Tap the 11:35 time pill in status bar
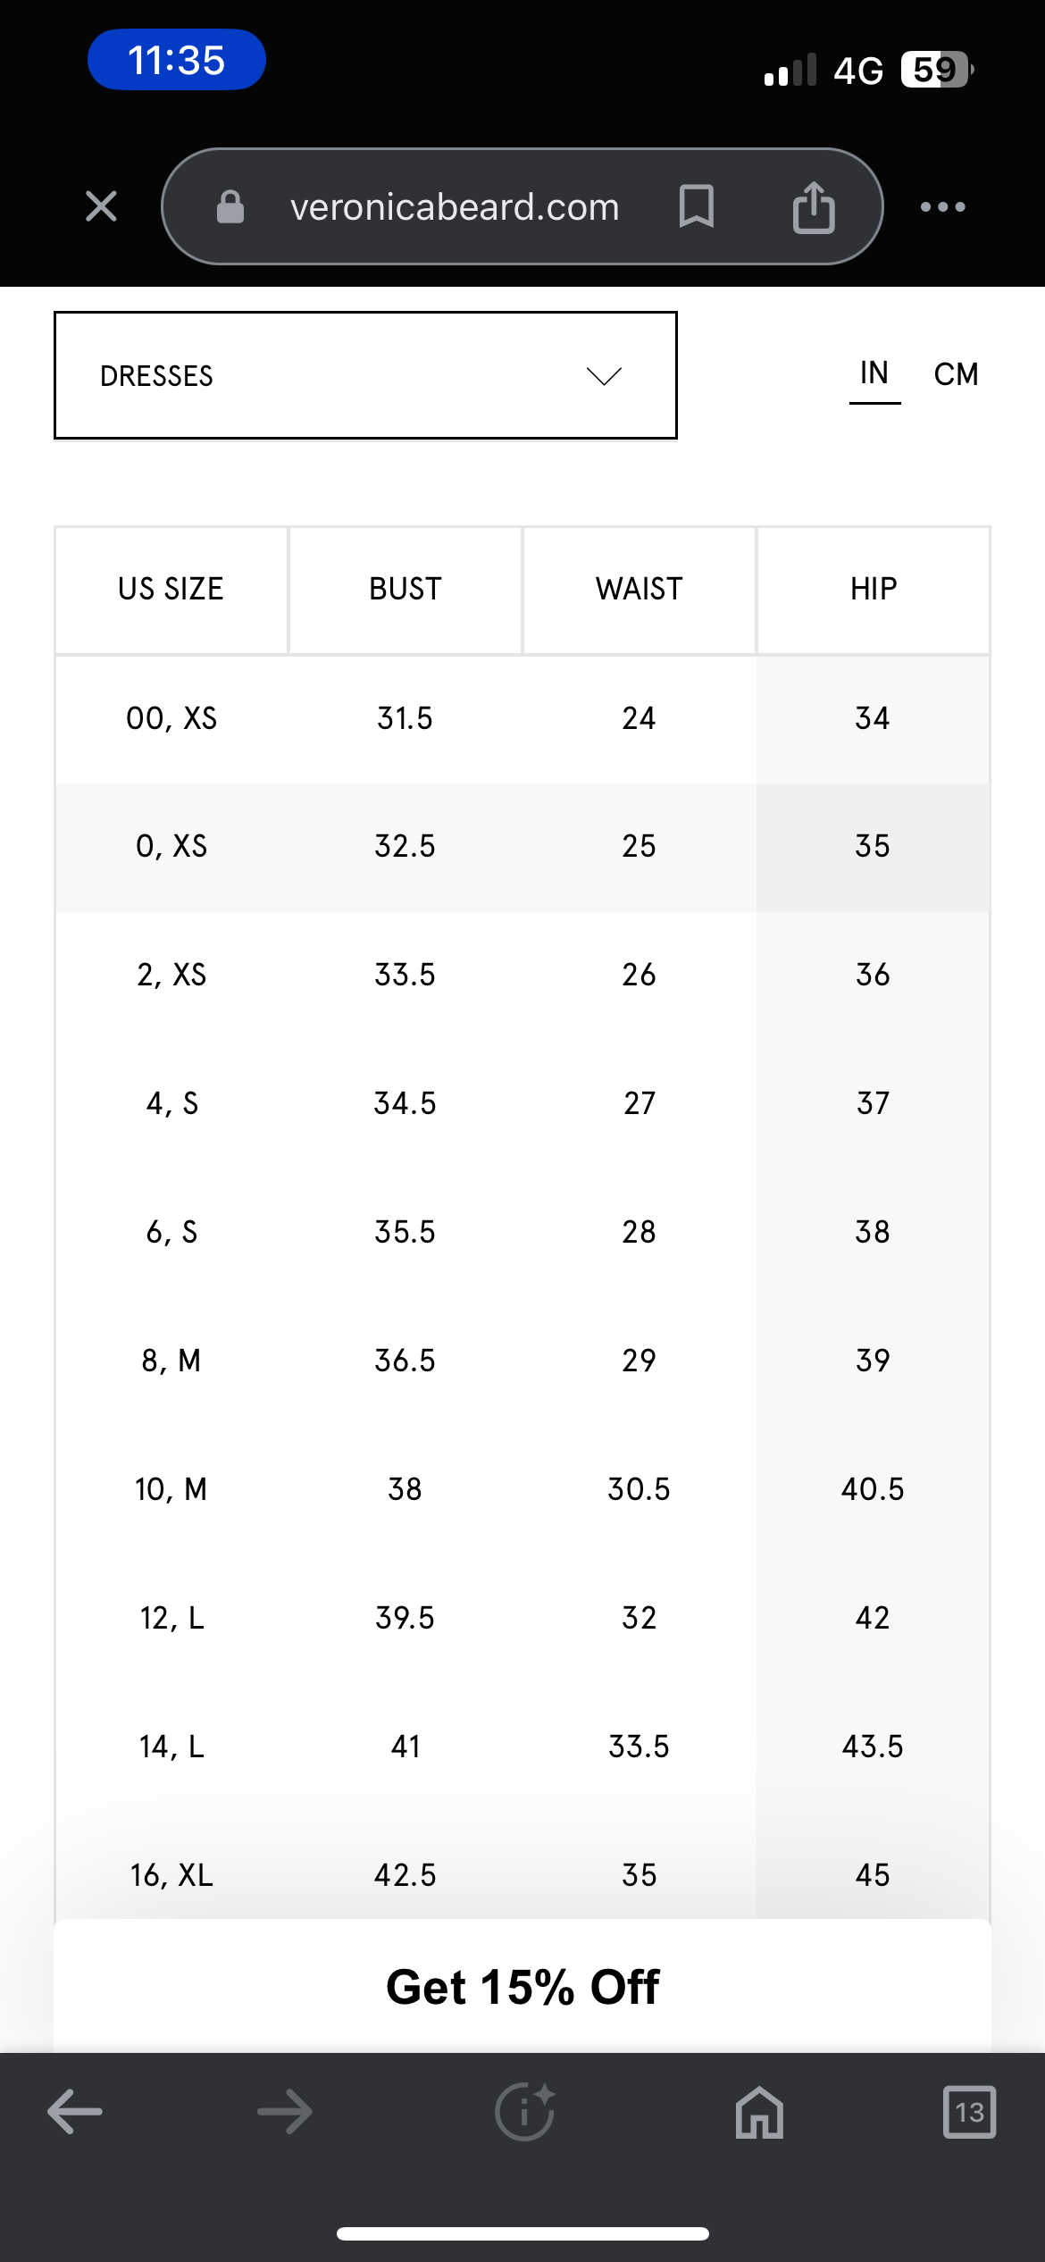This screenshot has width=1045, height=2262. click(176, 60)
